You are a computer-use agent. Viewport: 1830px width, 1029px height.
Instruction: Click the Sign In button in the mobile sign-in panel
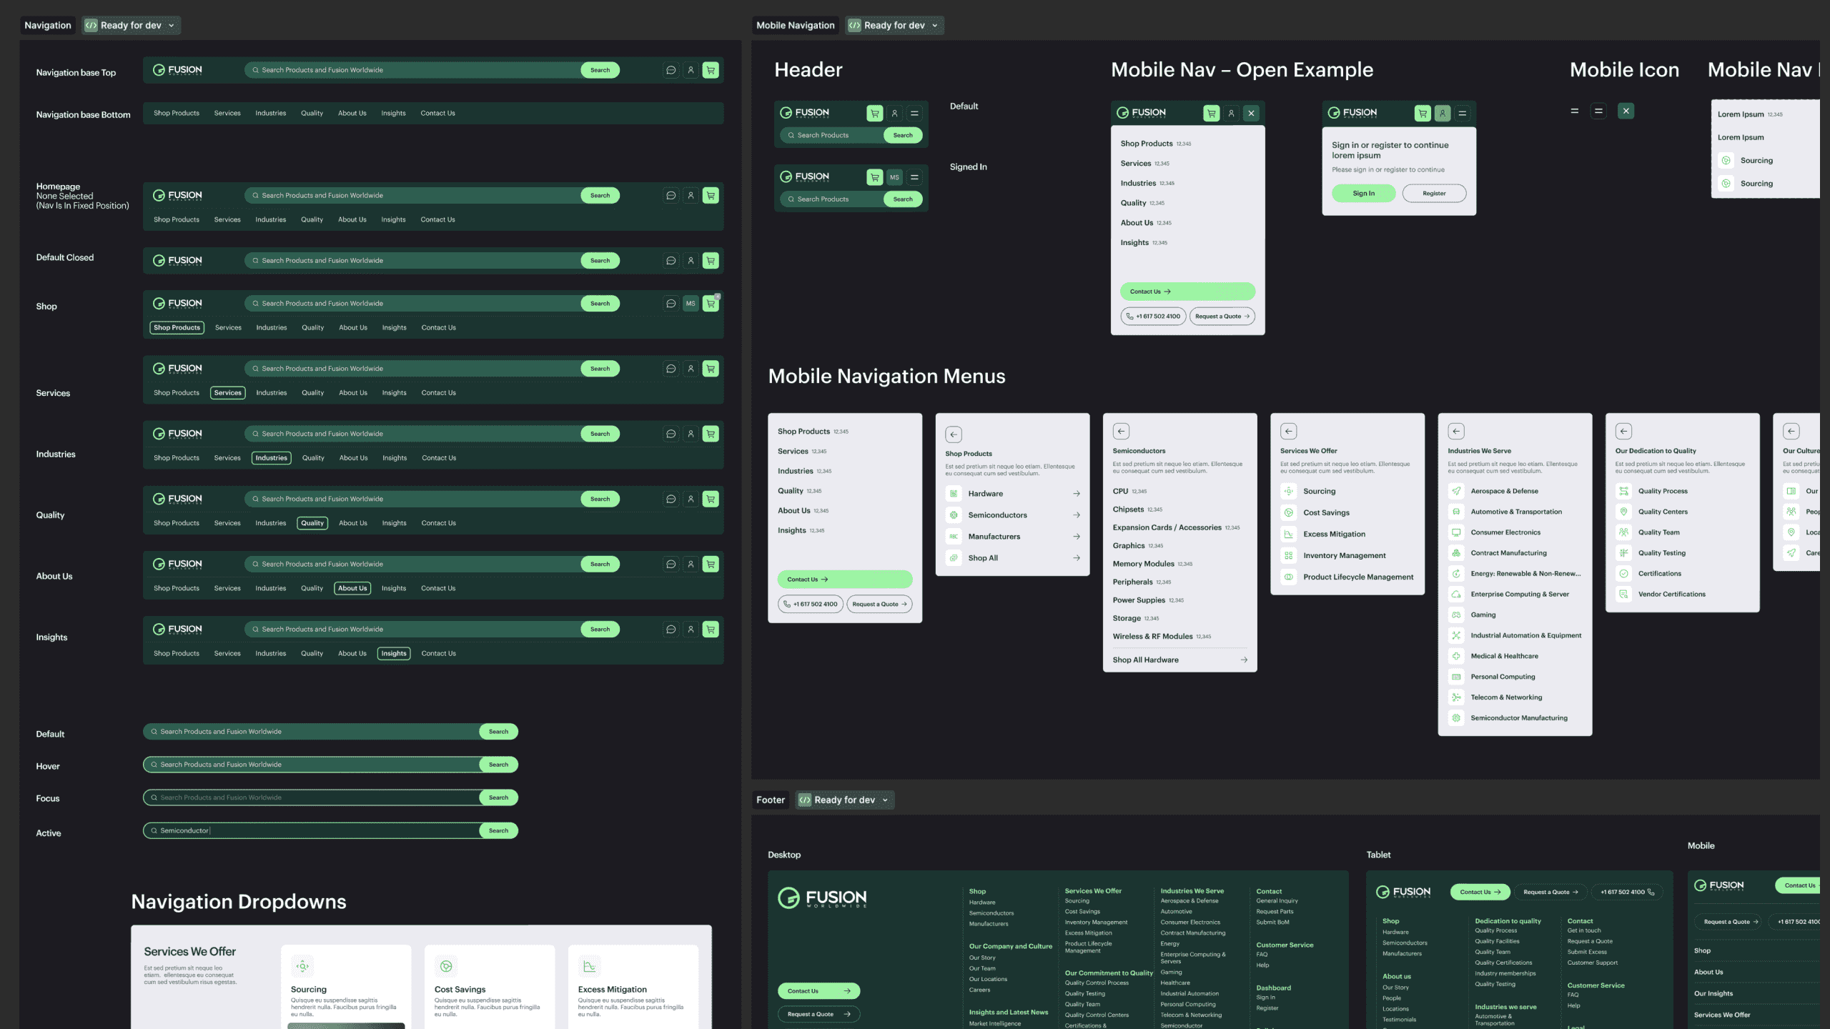point(1362,193)
